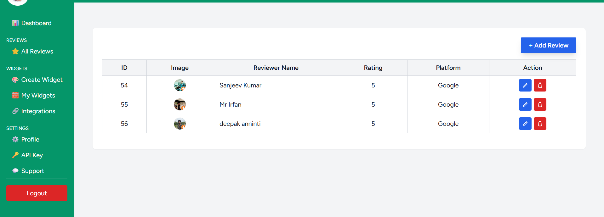Viewport: 604px width, 217px height.
Task: Select Mr Irfan's avatar picture
Action: [x=179, y=104]
